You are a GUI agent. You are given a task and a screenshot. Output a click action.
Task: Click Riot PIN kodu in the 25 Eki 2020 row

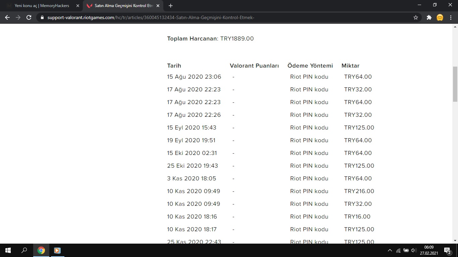309,166
